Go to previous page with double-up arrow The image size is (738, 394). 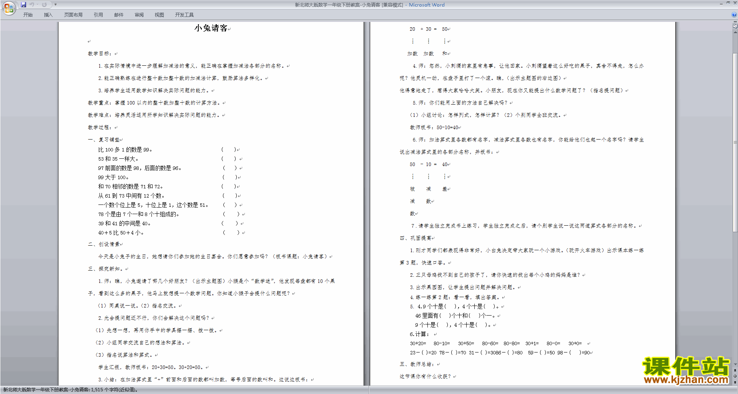coord(735,371)
